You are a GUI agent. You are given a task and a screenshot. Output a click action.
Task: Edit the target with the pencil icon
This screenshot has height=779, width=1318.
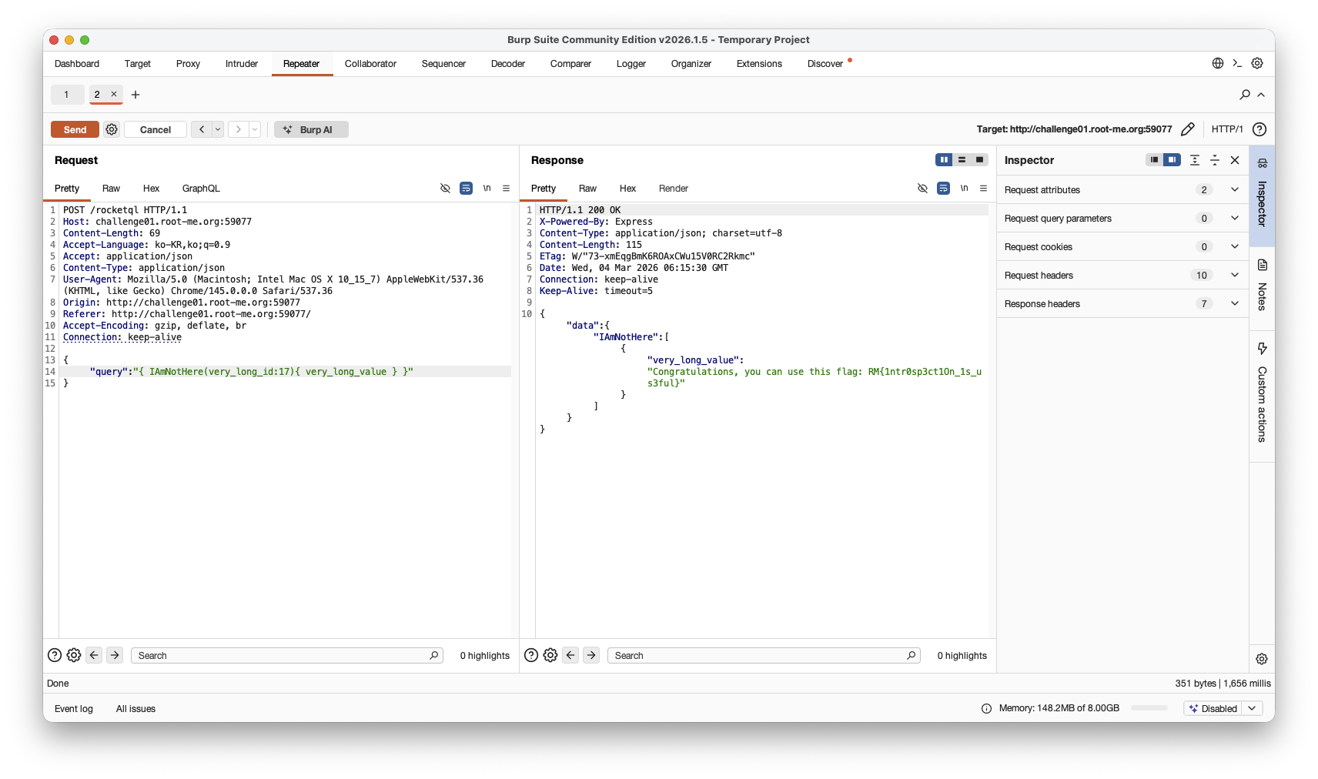(x=1188, y=129)
